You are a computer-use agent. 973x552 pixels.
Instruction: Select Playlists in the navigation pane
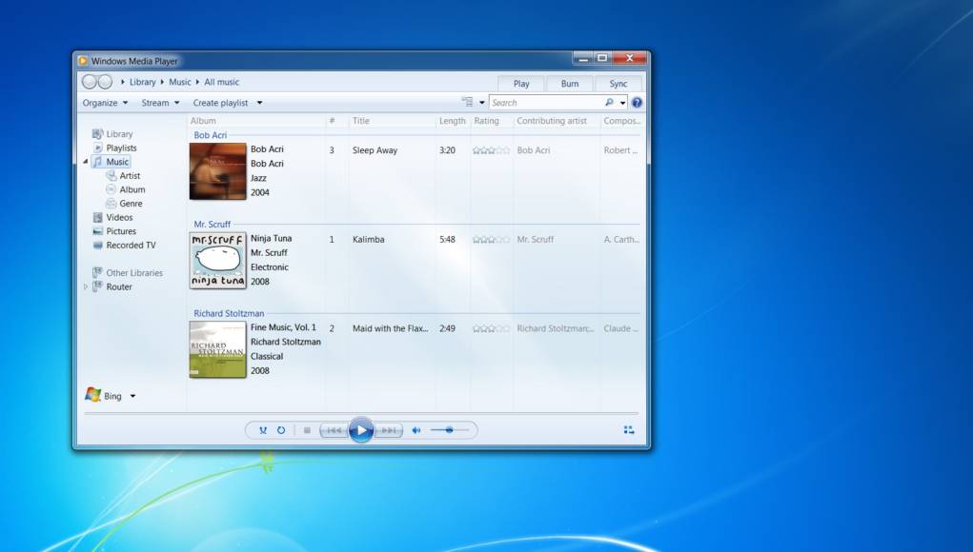click(121, 148)
